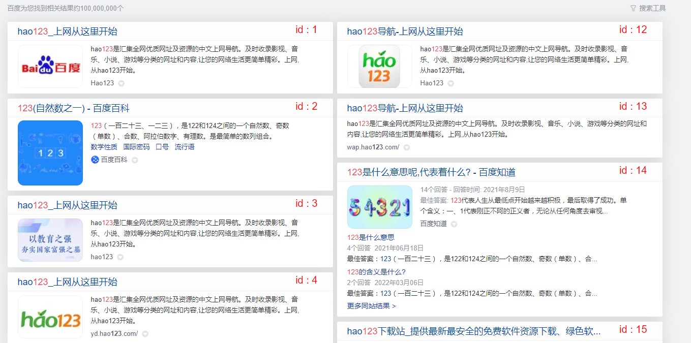Click the Hao123 source label beside the Baidu logo
This screenshot has height=343, width=691.
(x=102, y=83)
